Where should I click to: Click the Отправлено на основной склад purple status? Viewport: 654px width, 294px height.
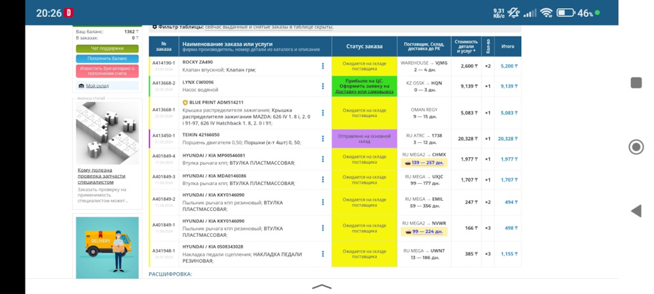pyautogui.click(x=364, y=139)
